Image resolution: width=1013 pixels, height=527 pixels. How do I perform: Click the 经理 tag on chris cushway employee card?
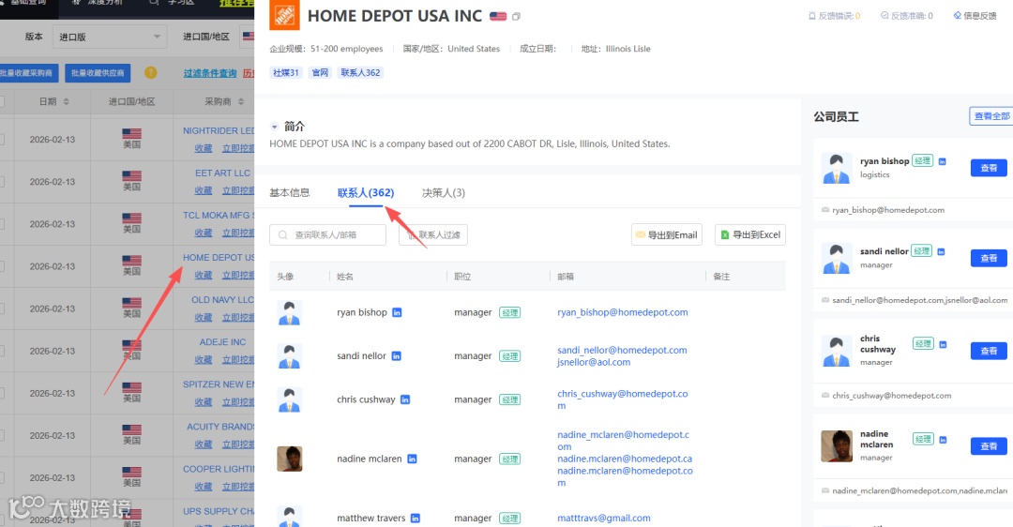click(923, 343)
